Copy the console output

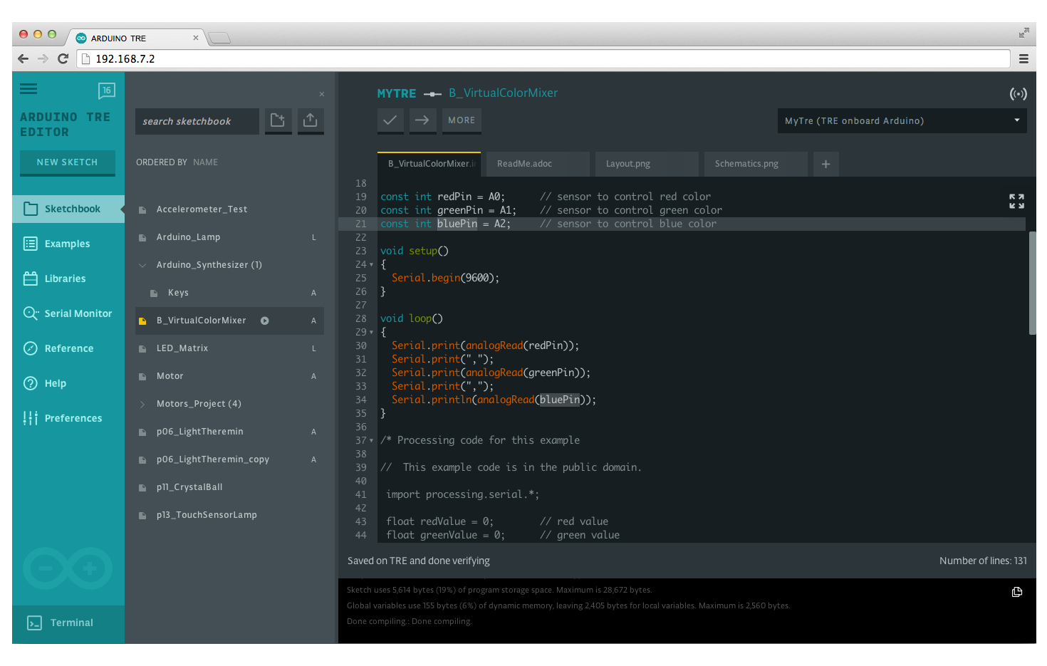point(1017,592)
